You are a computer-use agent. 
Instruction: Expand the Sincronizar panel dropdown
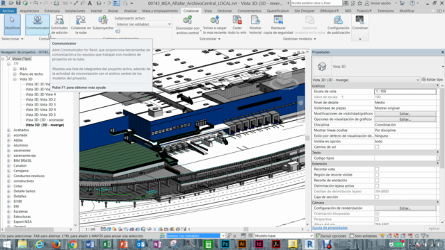click(210, 39)
